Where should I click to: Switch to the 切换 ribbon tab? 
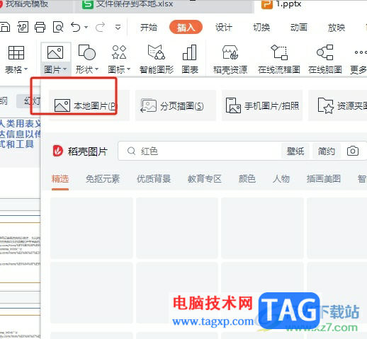pos(261,28)
